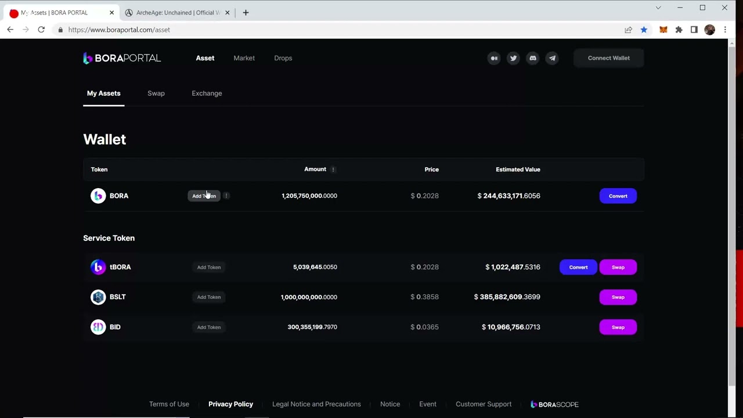The image size is (743, 418).
Task: Open the Customer Support link
Action: pos(484,404)
